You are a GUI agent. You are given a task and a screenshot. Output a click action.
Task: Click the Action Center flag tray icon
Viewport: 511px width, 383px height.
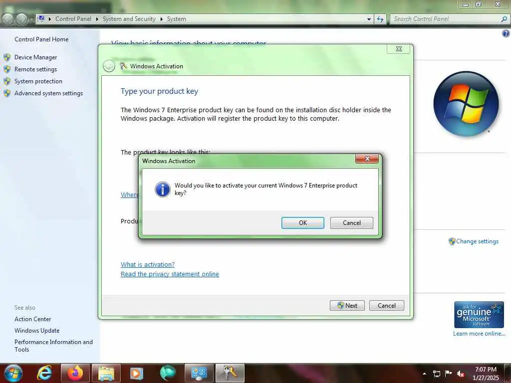click(x=449, y=373)
